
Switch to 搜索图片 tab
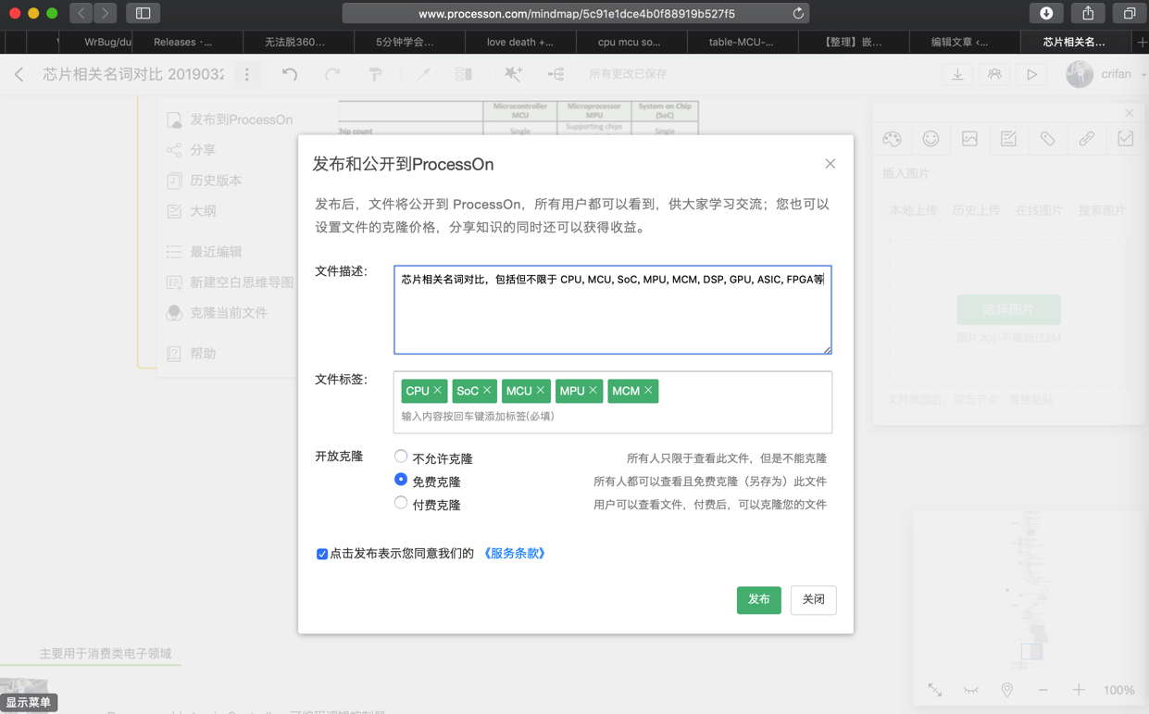[x=1102, y=211]
